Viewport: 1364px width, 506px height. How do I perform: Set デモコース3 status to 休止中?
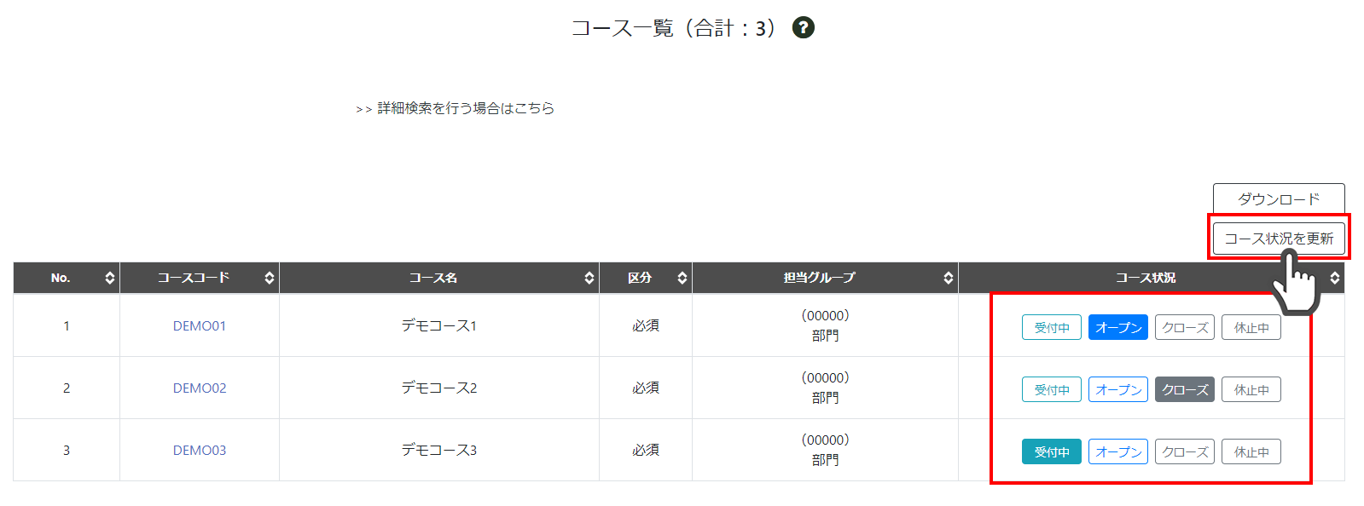point(1251,451)
